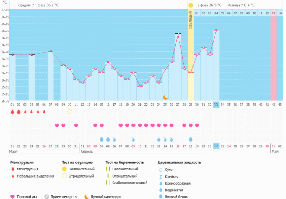The image size is (286, 199).
Task: Click the highlighted date 22 in April row
Action: pos(216,146)
